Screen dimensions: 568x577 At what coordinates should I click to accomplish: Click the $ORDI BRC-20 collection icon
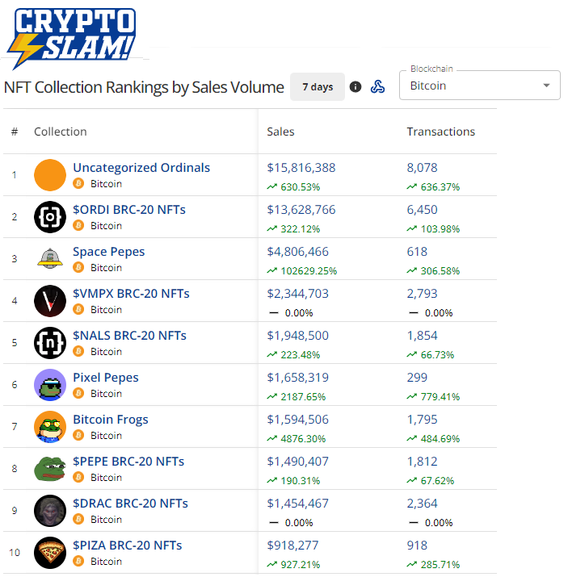(50, 217)
